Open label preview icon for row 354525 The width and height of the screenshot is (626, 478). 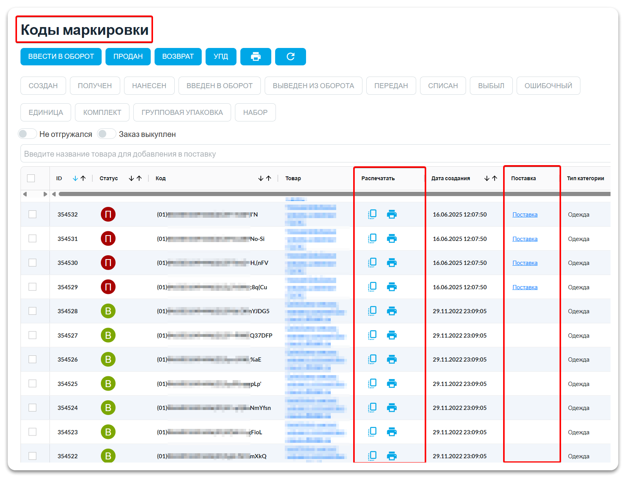372,383
